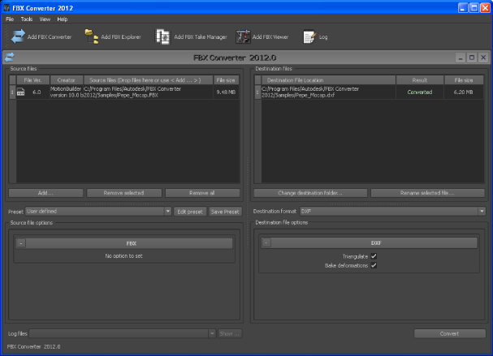Screen dimensions: 493x356
Task: Open the Help menu
Action: 63,19
